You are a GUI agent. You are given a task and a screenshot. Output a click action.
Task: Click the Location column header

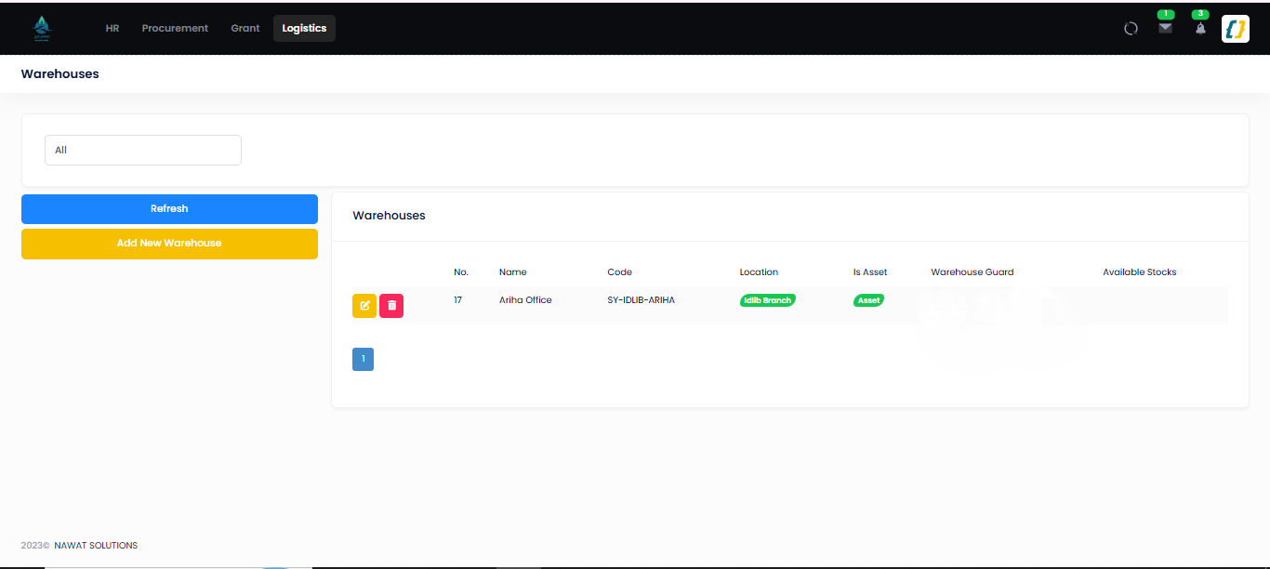759,272
